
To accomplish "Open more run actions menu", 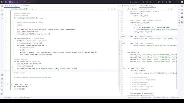I will pos(150,2).
